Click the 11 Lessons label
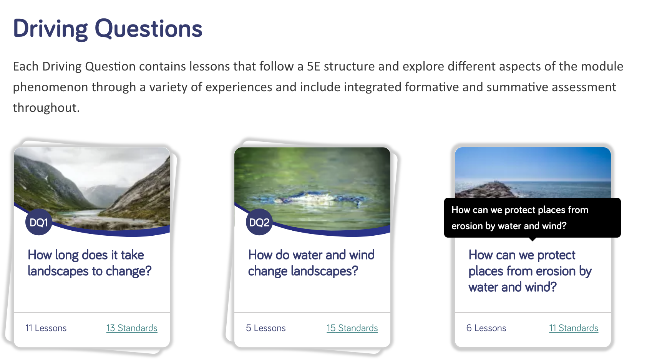This screenshot has height=361, width=647. tap(46, 328)
